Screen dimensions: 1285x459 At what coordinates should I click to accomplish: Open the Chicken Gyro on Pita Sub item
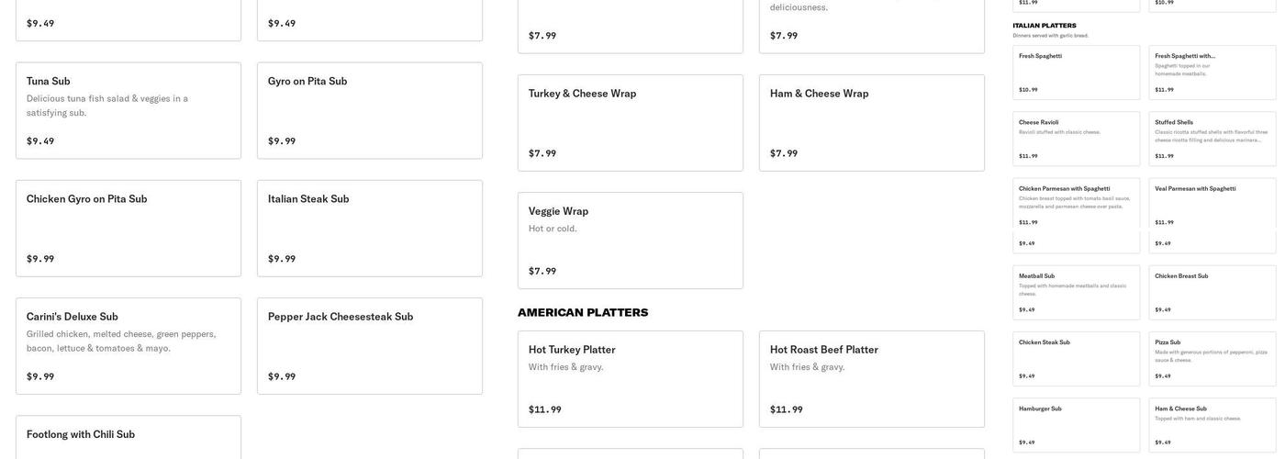128,228
